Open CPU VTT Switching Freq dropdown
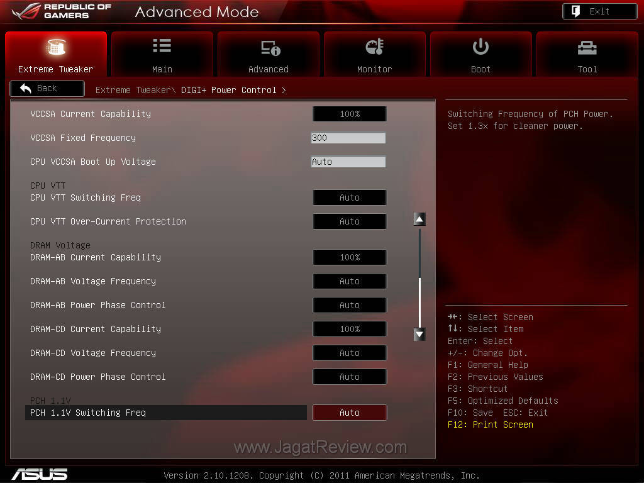Image resolution: width=644 pixels, height=483 pixels. point(349,197)
